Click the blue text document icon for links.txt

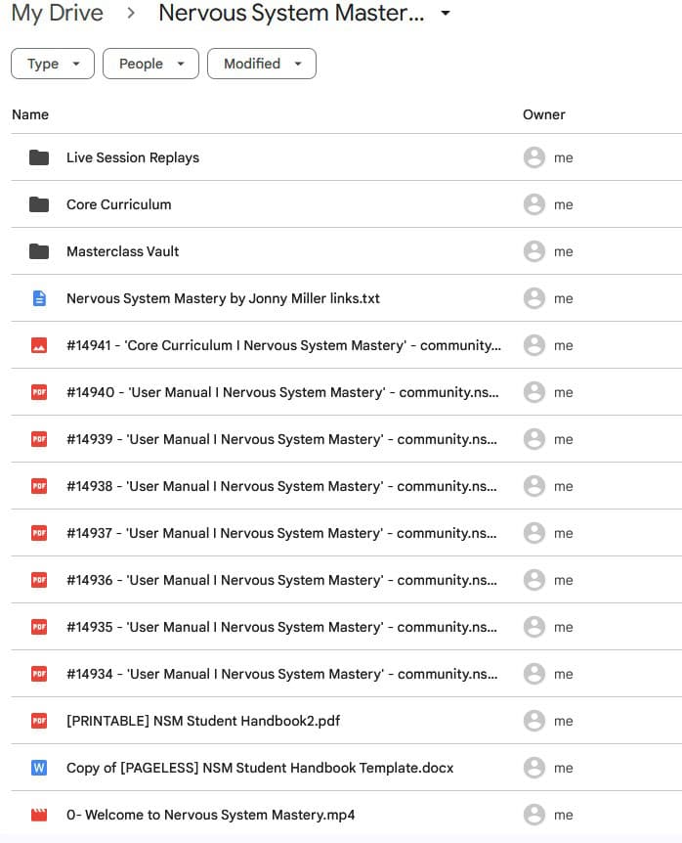coord(39,298)
